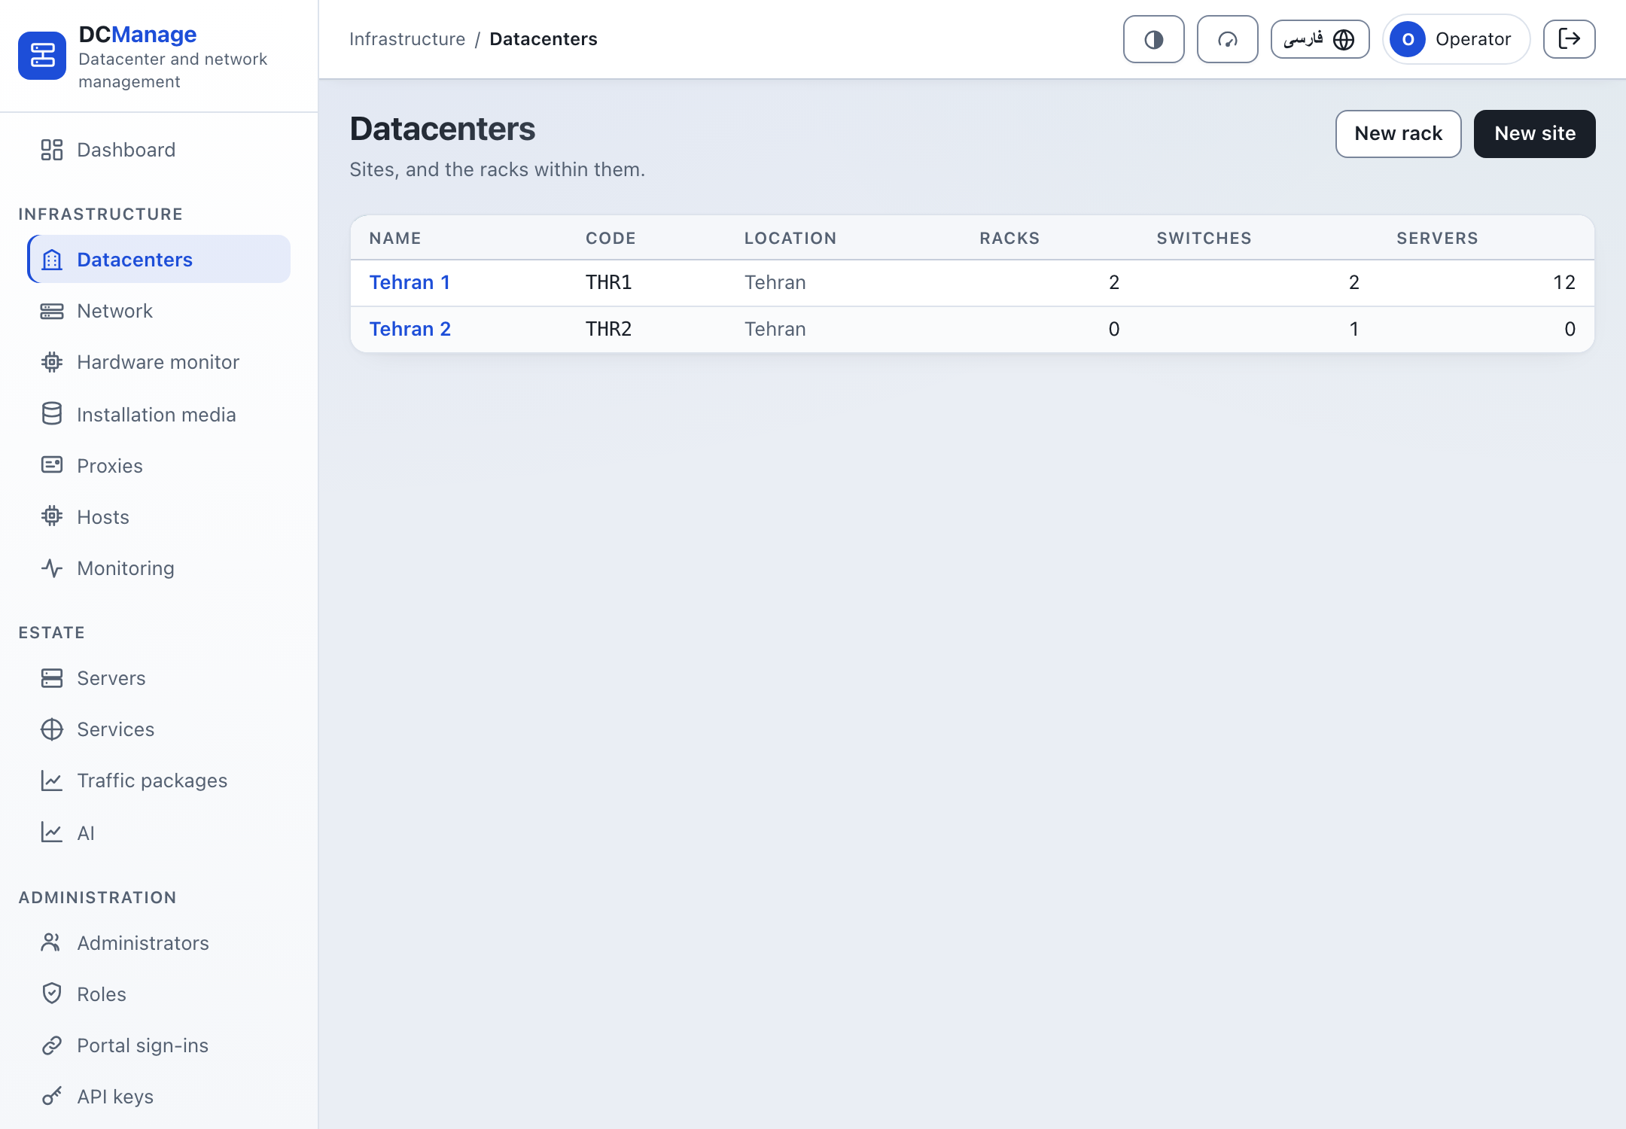The image size is (1626, 1129).
Task: Click the SERVERS column header
Action: pos(1437,238)
